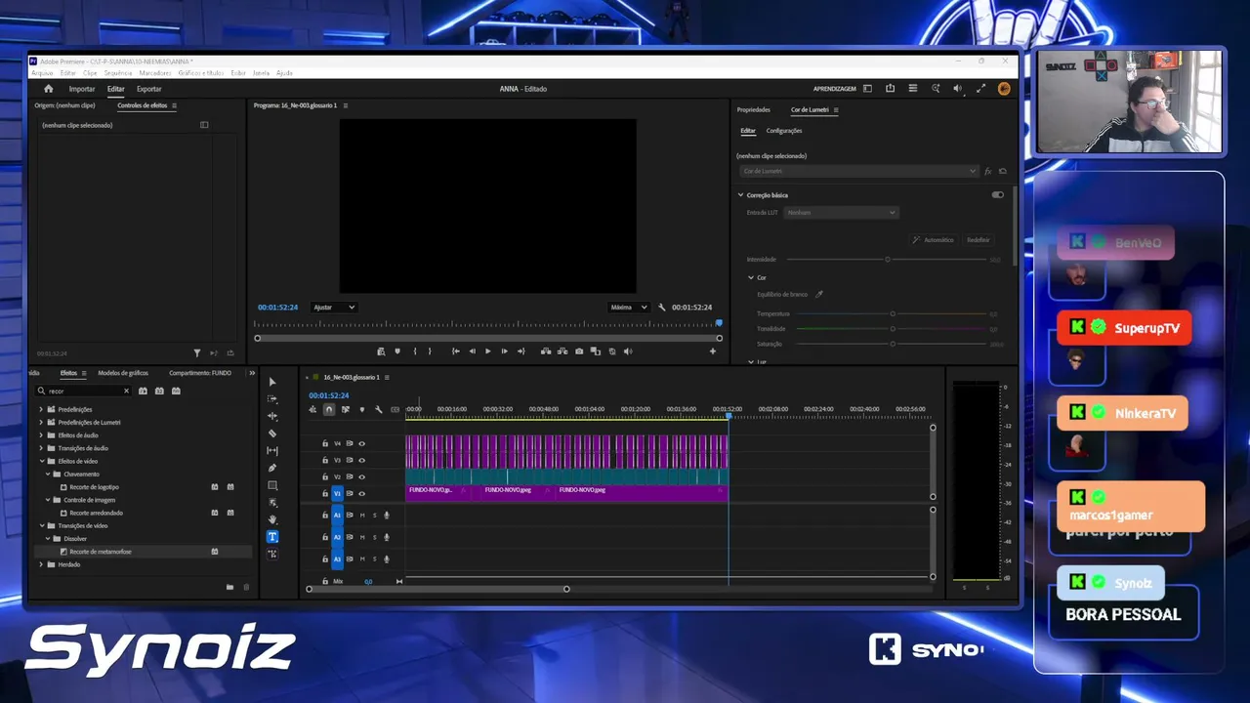This screenshot has width=1250, height=703.
Task: Select the Track Select Forward tool
Action: tap(272, 399)
